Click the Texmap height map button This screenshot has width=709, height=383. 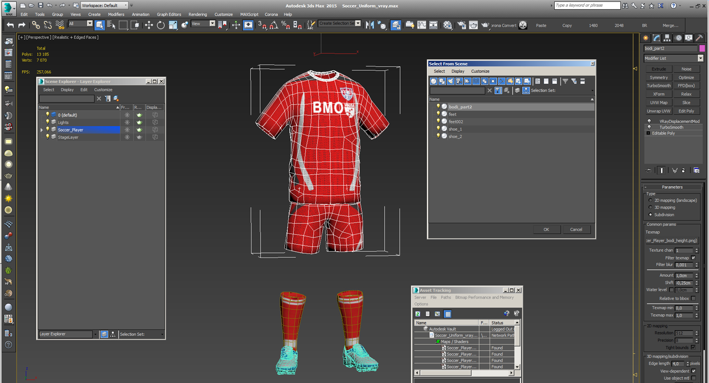coord(672,241)
